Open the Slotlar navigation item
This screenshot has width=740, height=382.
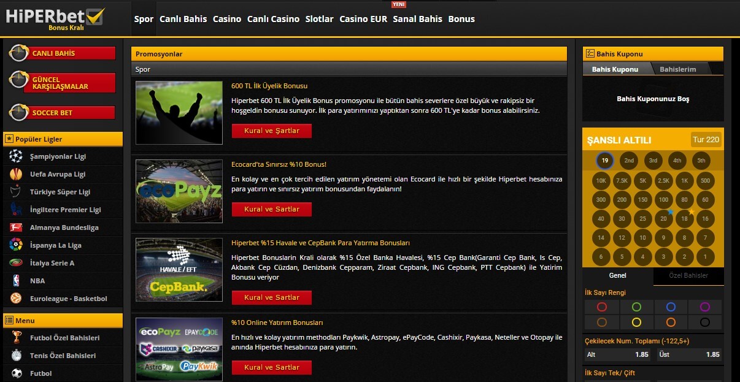pos(320,19)
